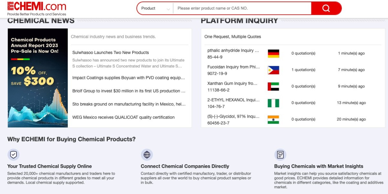
Task: Click CAS number 11138-66-2
Action: (x=218, y=90)
